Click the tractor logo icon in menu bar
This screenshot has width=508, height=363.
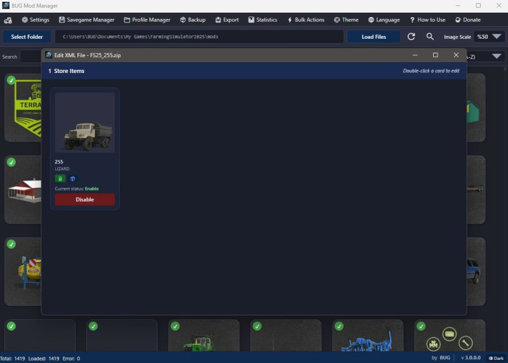[8, 20]
